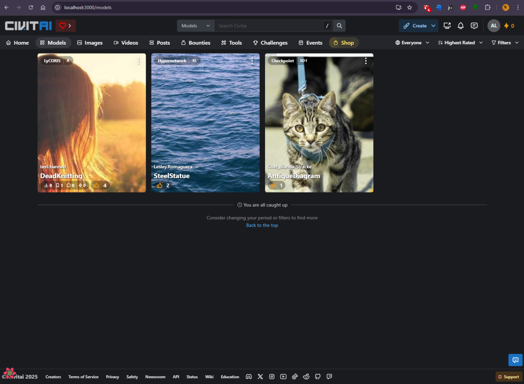
Task: Click the notifications bell icon
Action: click(x=461, y=26)
